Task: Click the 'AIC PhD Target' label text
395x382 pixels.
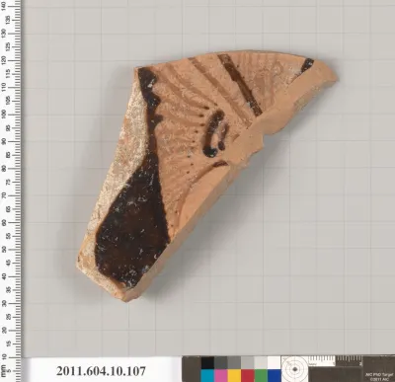Action: tap(379, 374)
